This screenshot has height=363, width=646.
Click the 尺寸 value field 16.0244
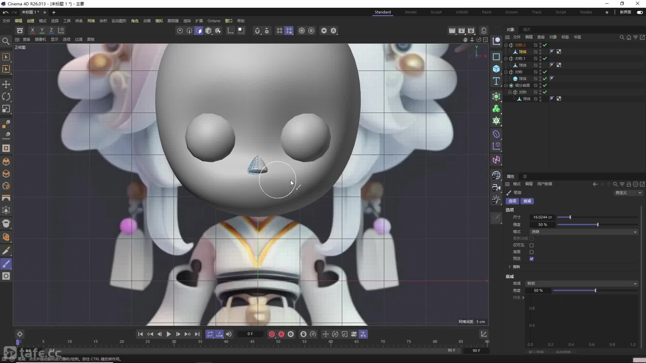click(542, 217)
